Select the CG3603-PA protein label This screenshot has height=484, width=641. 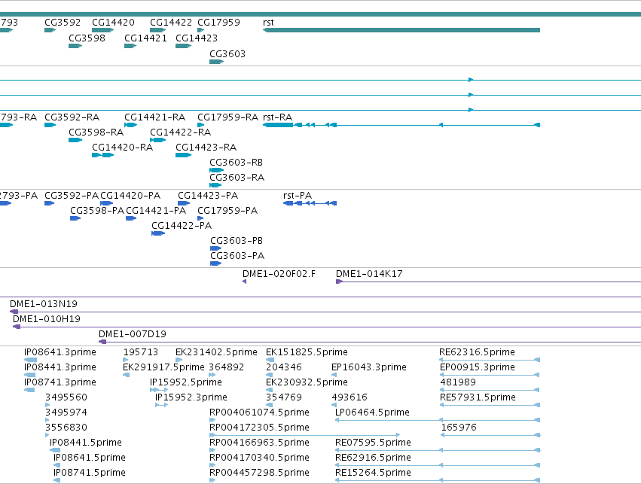[237, 256]
